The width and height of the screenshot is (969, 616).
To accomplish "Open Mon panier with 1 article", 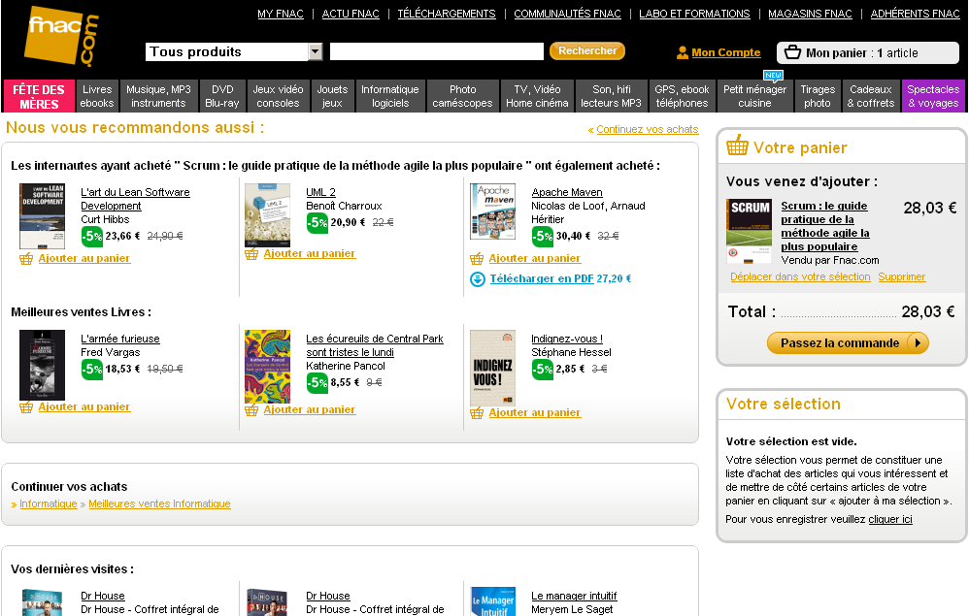I will point(868,53).
